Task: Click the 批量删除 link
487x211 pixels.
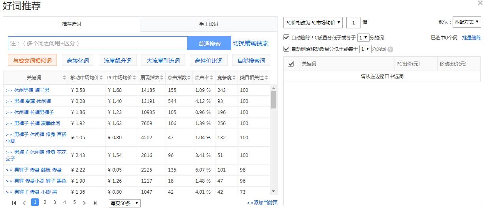Action: coord(472,38)
